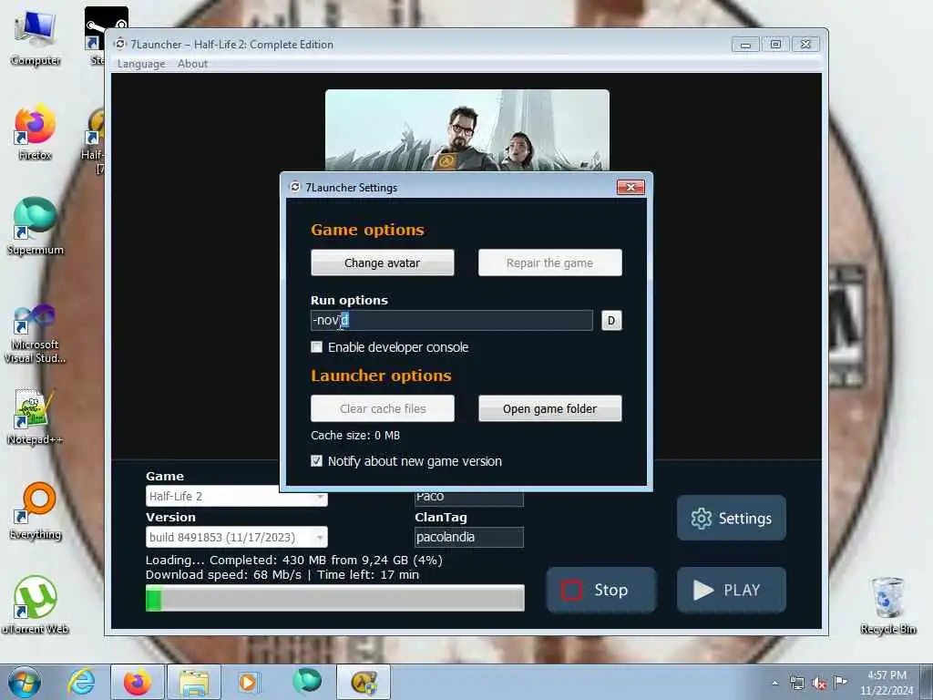This screenshot has height=700, width=933.
Task: Click the Clear cache files button
Action: coord(382,408)
